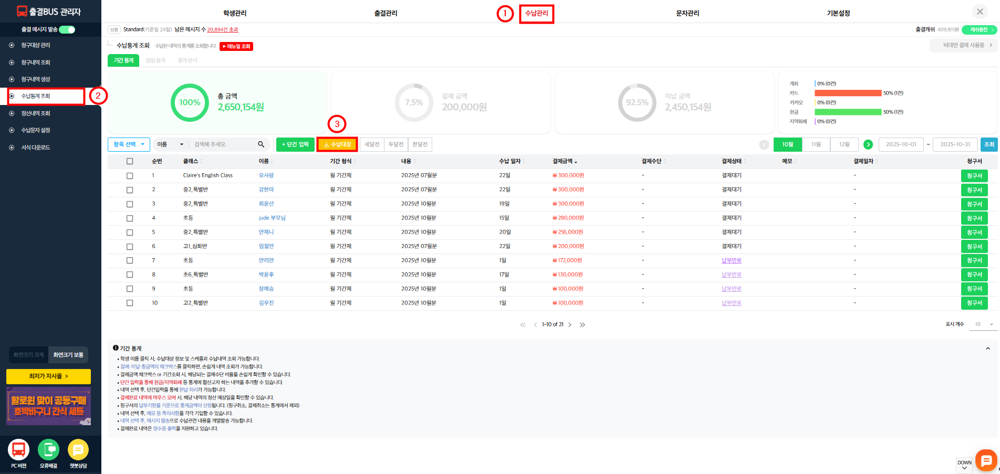The width and height of the screenshot is (1000, 474).
Task: Click the 카드 50% red bar
Action: click(x=848, y=93)
